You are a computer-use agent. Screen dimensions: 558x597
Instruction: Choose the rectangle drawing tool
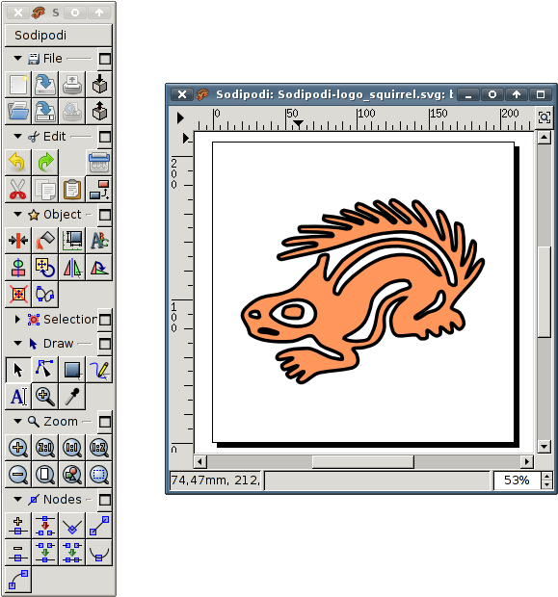click(x=72, y=370)
